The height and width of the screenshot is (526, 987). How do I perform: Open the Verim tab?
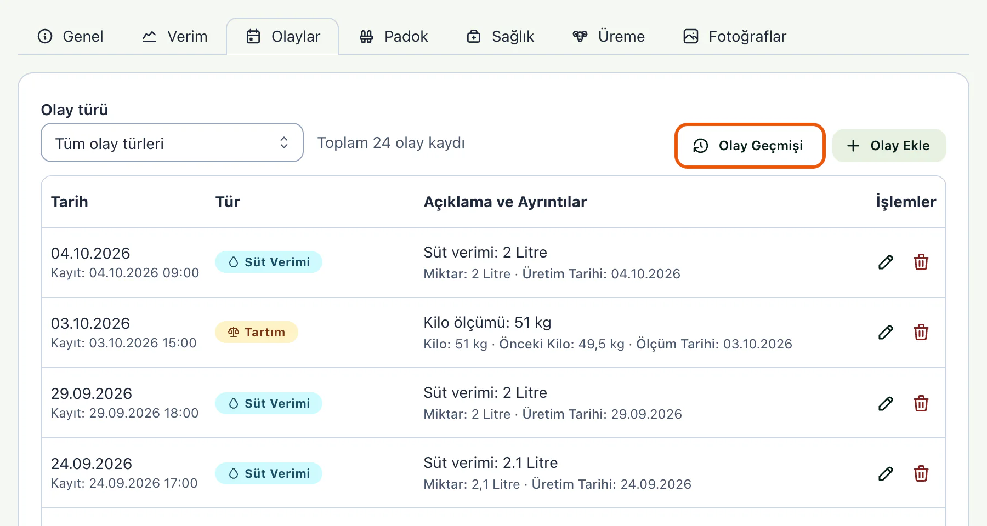coord(175,36)
